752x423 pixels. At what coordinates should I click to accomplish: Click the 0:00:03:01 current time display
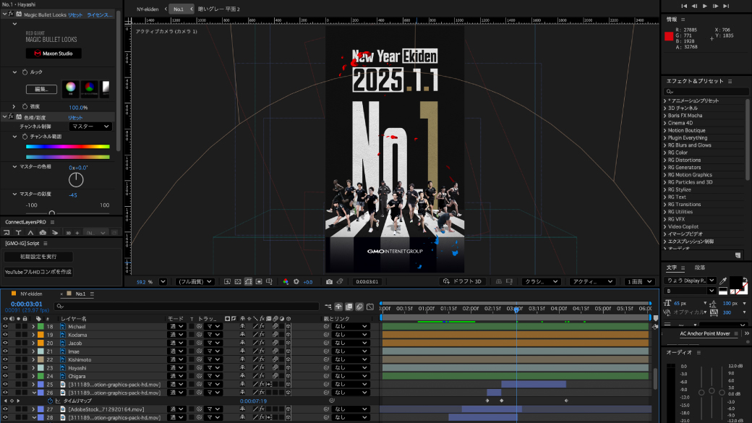[x=26, y=304]
